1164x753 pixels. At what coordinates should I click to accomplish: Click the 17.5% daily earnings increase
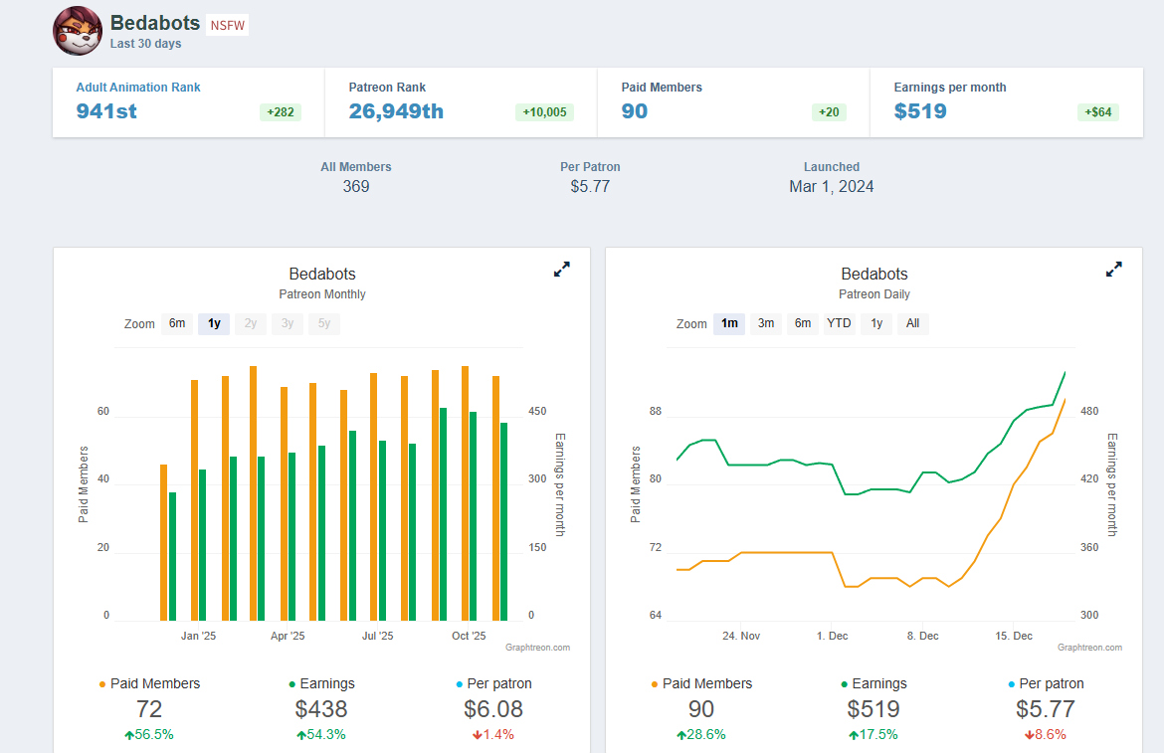(873, 734)
